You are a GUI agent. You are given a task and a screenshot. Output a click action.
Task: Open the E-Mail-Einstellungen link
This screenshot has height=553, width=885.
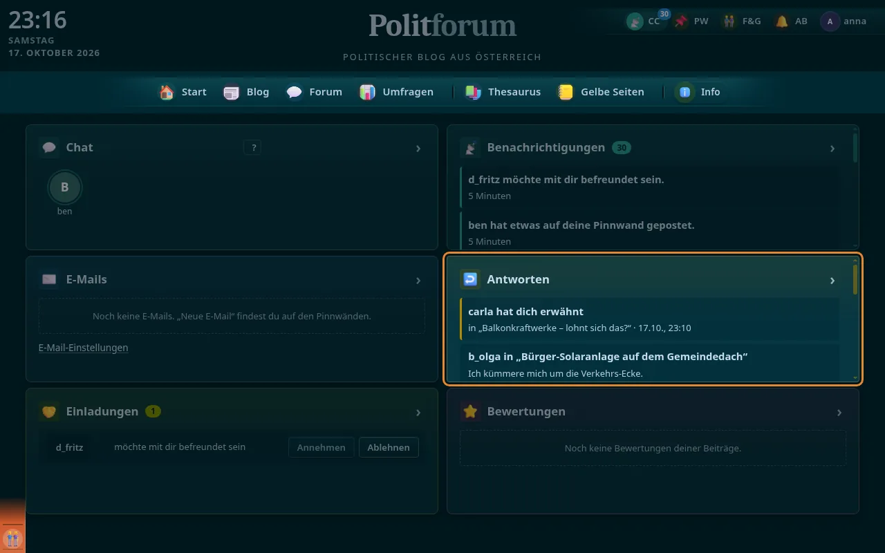tap(83, 348)
